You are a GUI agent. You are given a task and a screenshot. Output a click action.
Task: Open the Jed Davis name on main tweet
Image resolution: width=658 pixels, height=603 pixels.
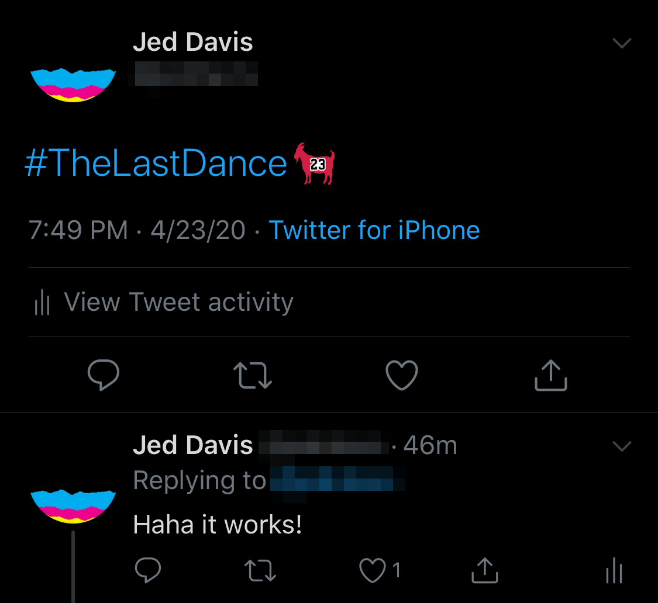click(193, 42)
